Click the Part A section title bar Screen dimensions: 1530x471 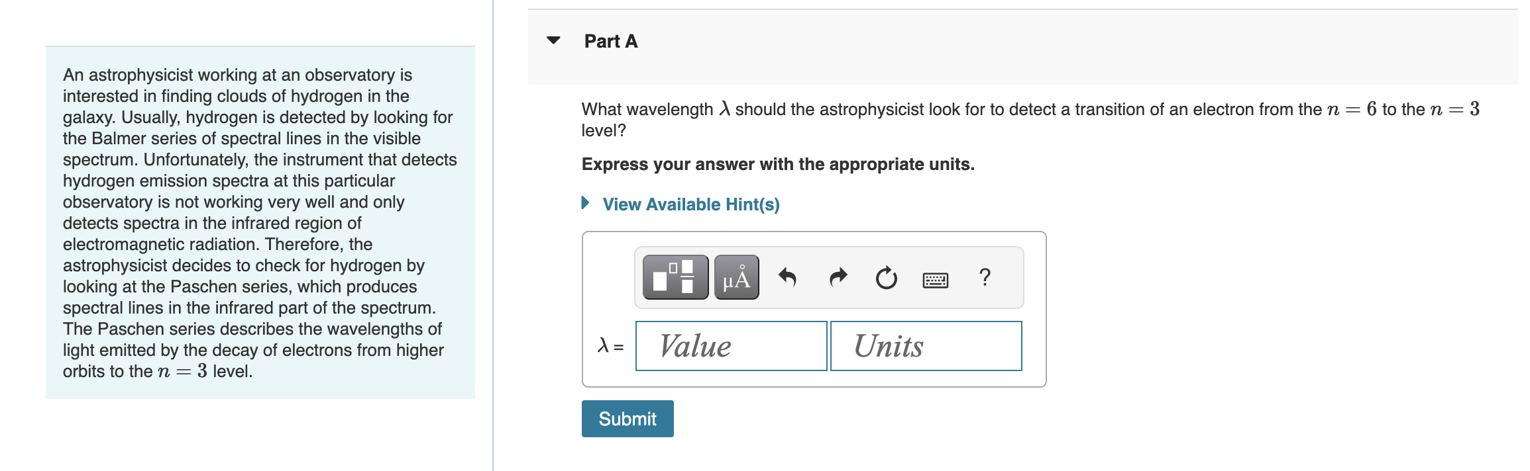795,41
